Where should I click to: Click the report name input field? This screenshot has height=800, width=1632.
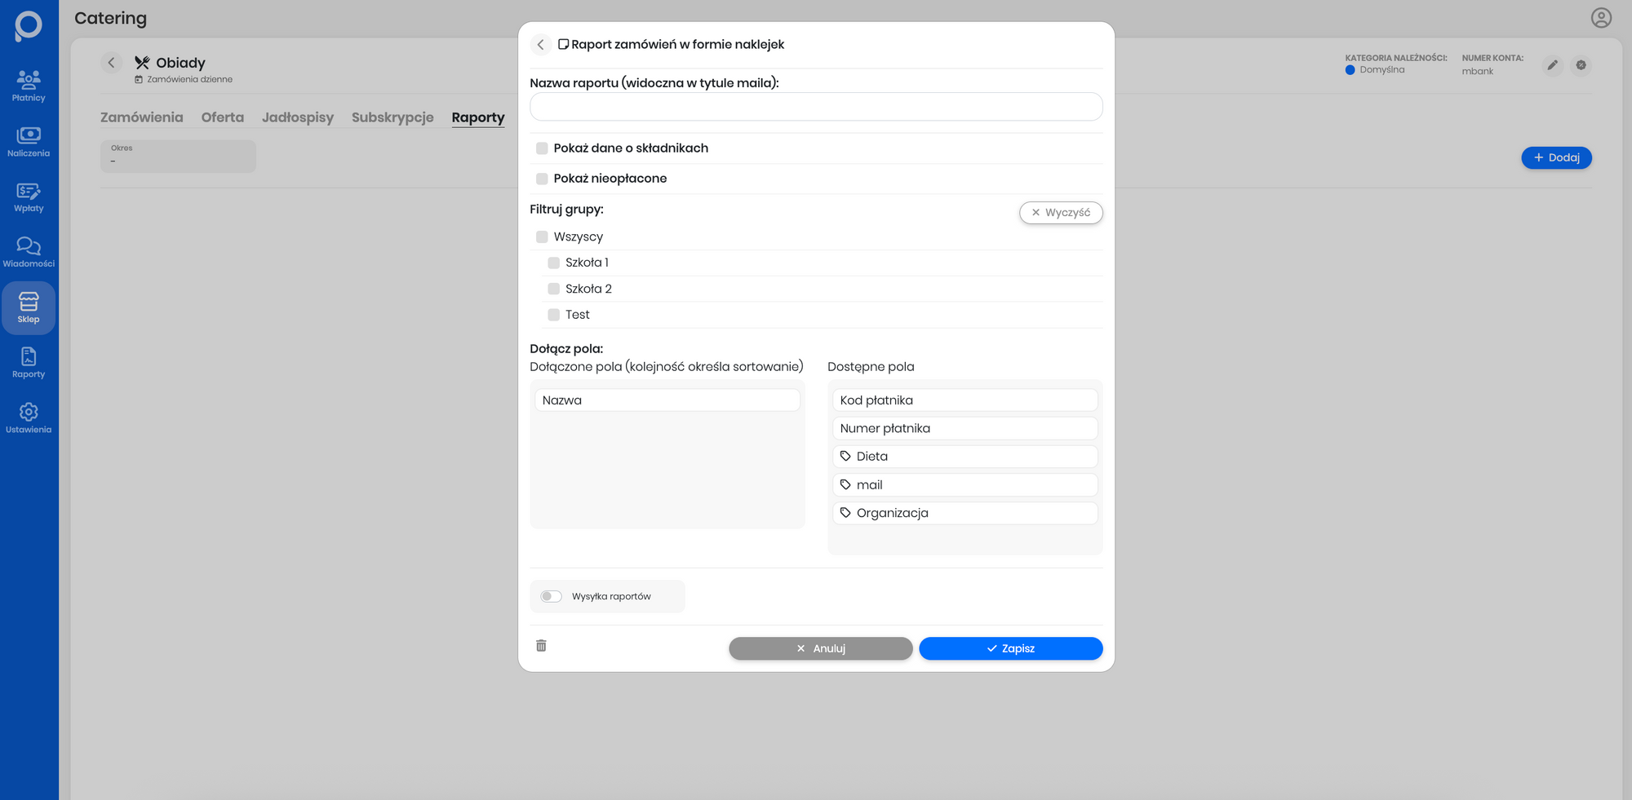[x=816, y=107]
